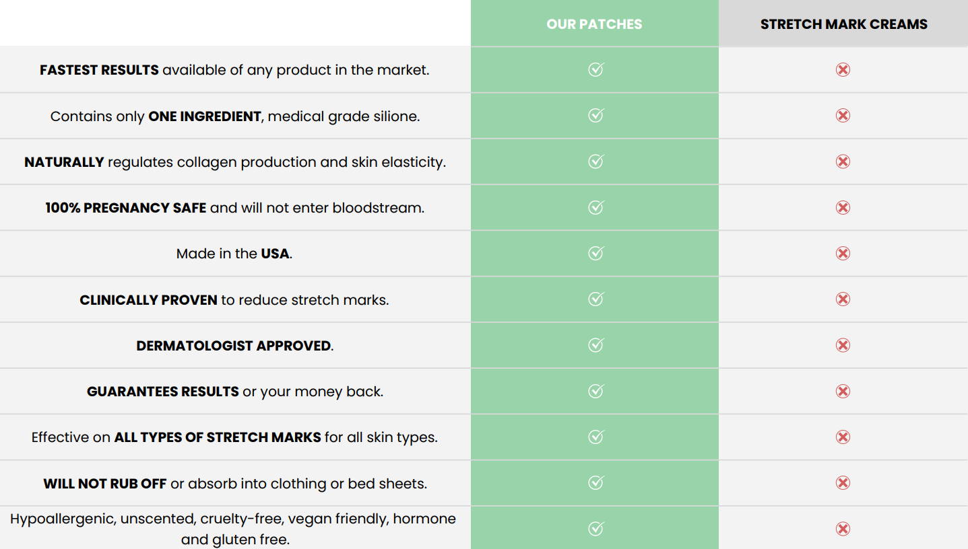The width and height of the screenshot is (968, 549).
Task: Click the red X for ONE INGREDIENT row
Action: click(x=843, y=116)
